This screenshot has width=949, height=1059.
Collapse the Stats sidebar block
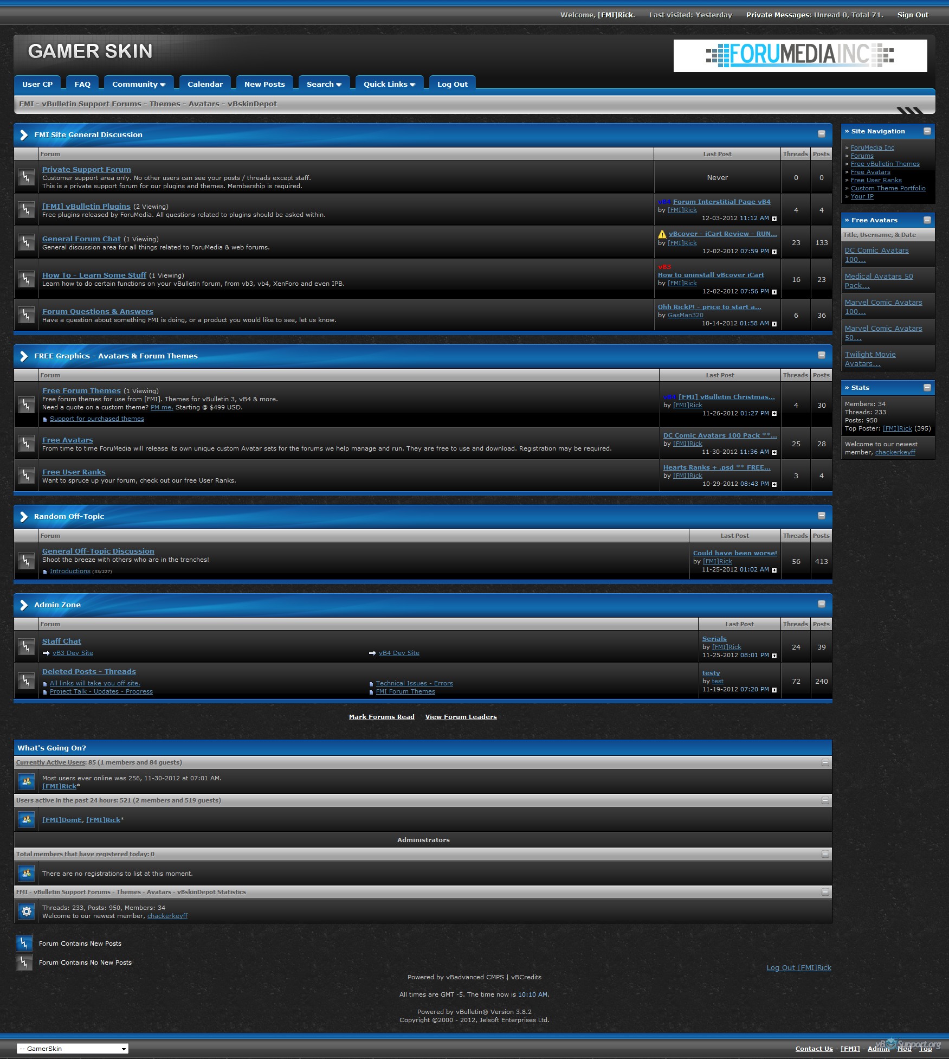927,388
